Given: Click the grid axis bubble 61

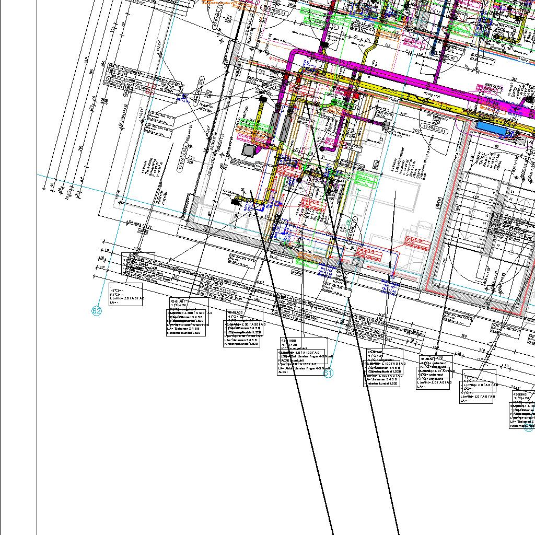Looking at the screenshot, I should [328, 373].
